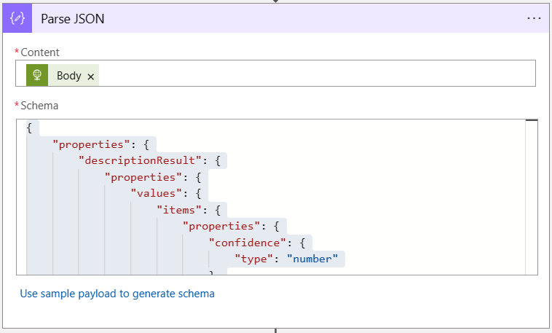Click the "type" key in the schema
Image resolution: width=552 pixels, height=333 pixels.
tap(256, 258)
